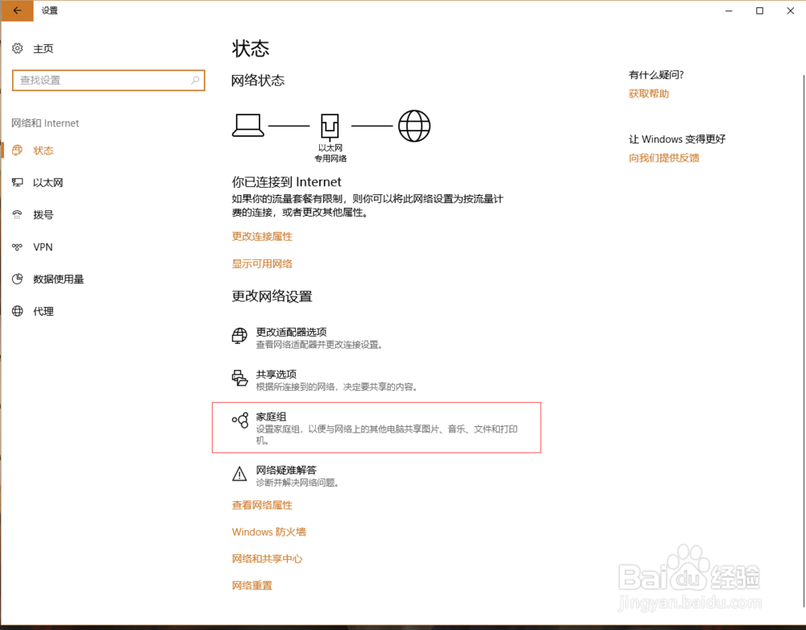The width and height of the screenshot is (806, 630).
Task: Open Windows 防火墙
Action: tap(268, 532)
